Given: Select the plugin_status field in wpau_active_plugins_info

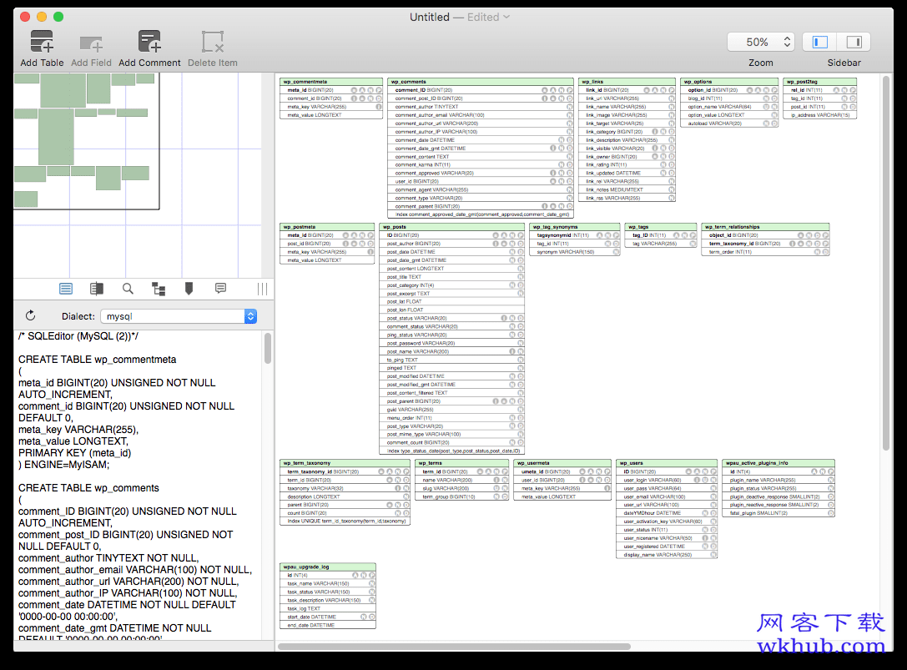Looking at the screenshot, I should 779,488.
